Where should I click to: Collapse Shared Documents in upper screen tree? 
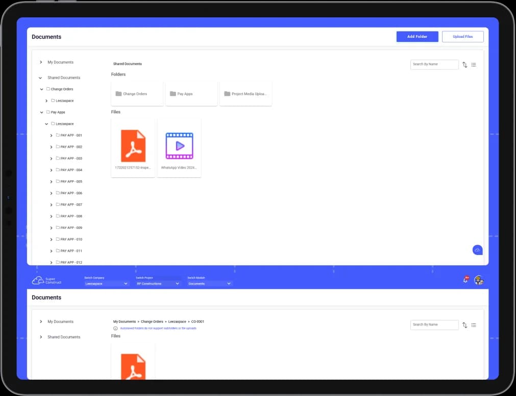click(x=40, y=78)
